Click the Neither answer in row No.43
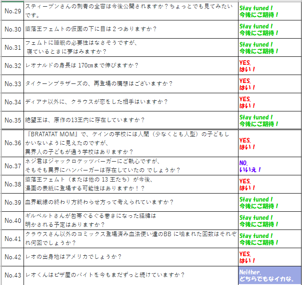The width and height of the screenshot is (302, 285). pos(270,275)
